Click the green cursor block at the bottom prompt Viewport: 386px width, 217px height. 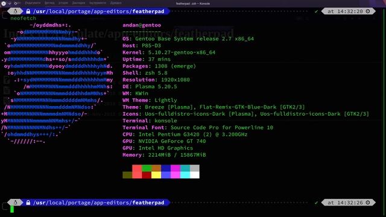coord(12,209)
